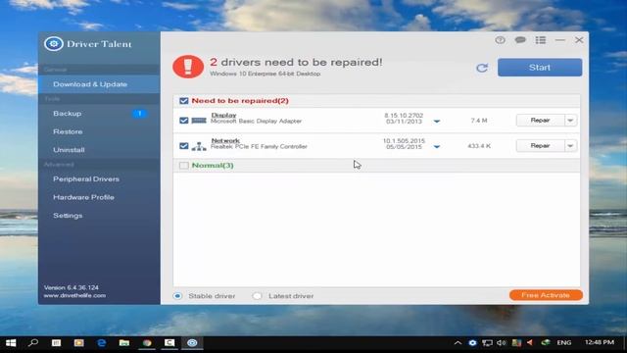The width and height of the screenshot is (627, 353).
Task: Click the 433.4 K size value
Action: click(x=479, y=146)
